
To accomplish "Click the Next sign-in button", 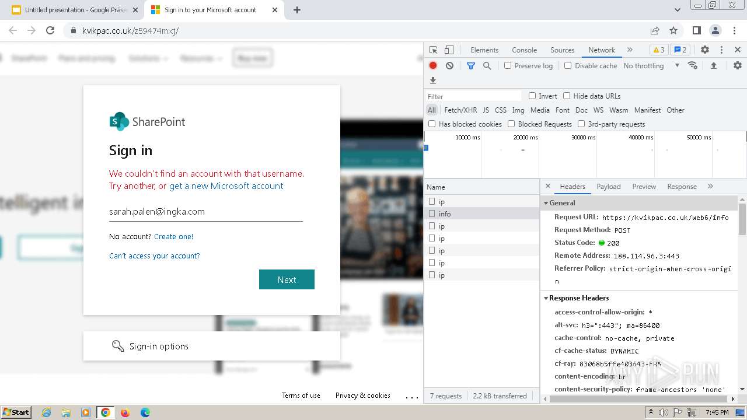I will pos(287,279).
